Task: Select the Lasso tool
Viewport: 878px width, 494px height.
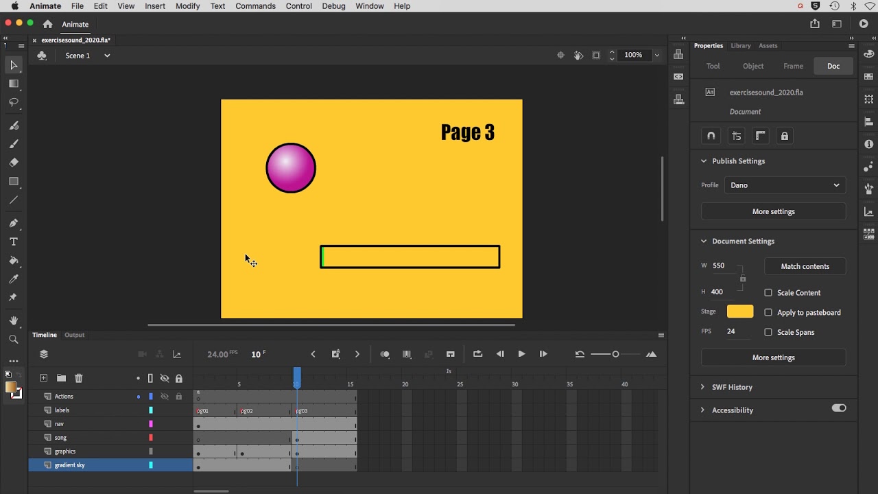Action: 14,102
